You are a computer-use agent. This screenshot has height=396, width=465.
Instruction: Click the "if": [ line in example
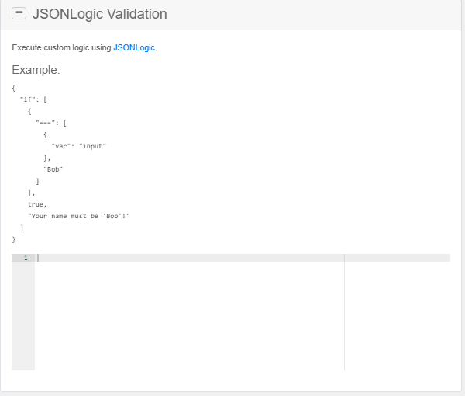click(x=34, y=99)
